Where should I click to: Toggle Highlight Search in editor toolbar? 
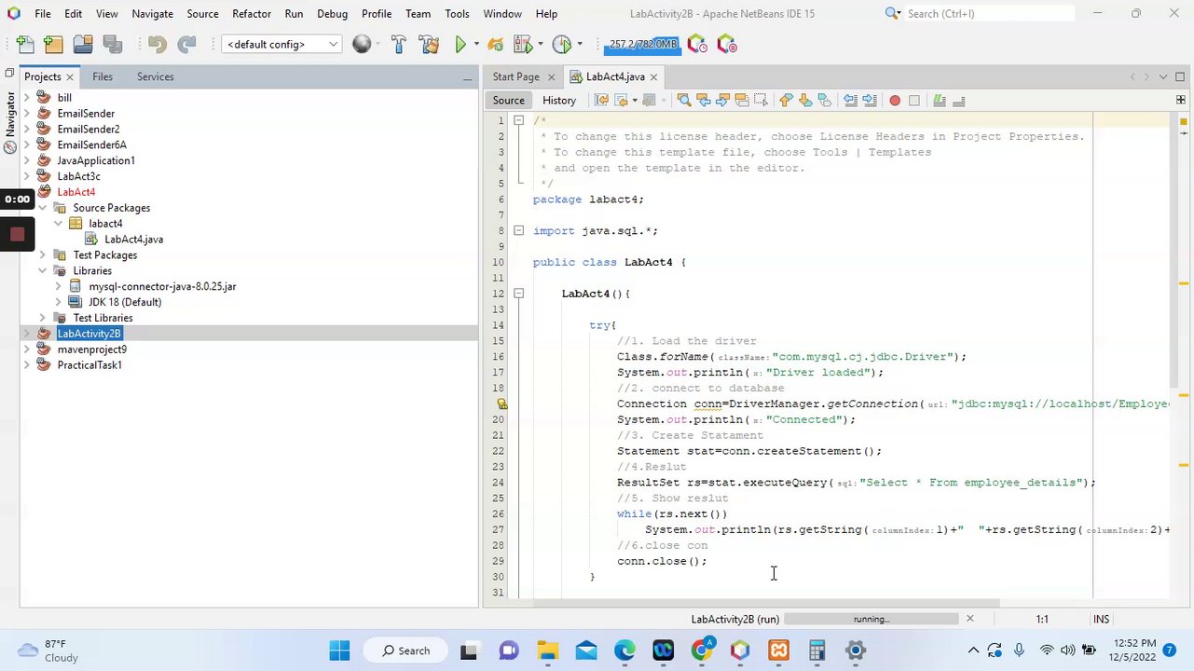742,101
